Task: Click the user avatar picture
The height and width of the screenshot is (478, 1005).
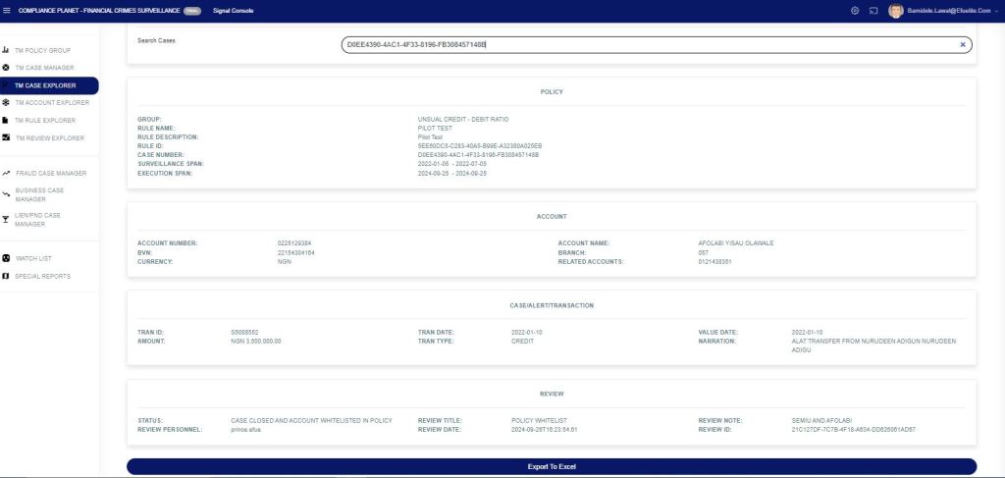Action: [895, 10]
